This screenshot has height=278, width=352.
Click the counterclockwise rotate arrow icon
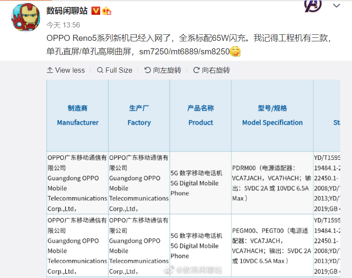tap(147, 70)
